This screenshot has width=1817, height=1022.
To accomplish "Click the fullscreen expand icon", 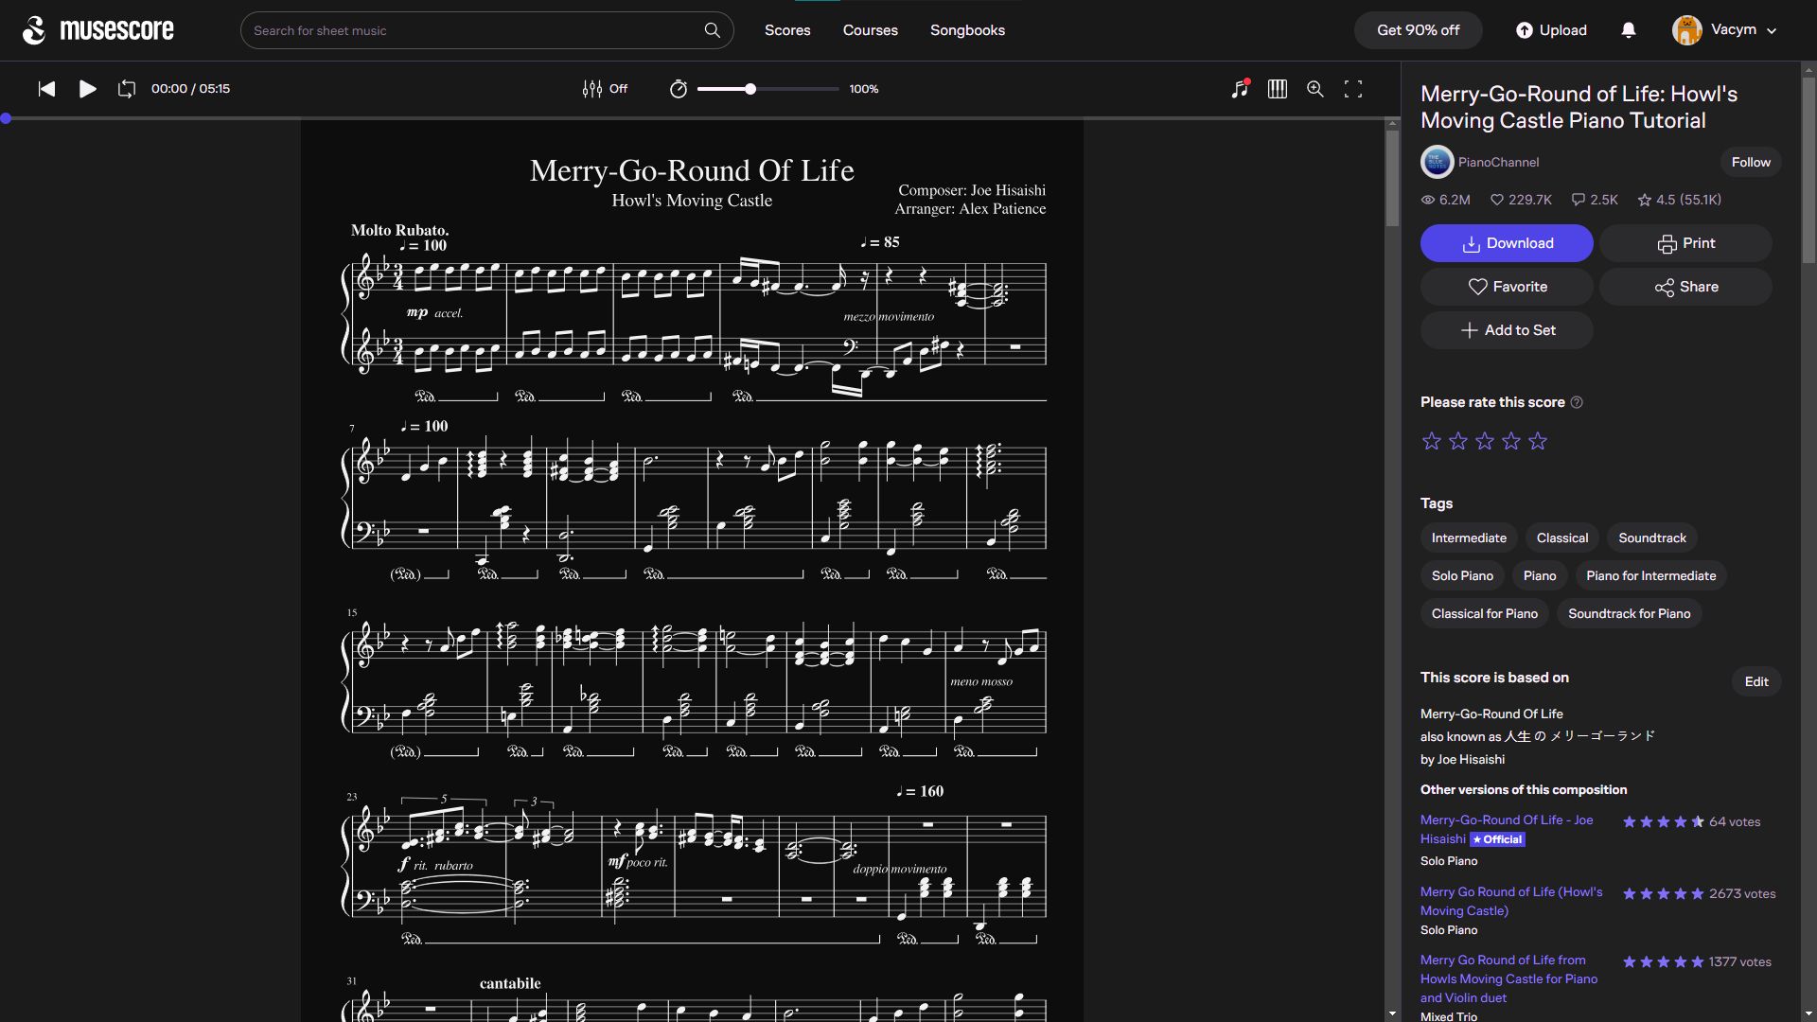I will pos(1354,89).
